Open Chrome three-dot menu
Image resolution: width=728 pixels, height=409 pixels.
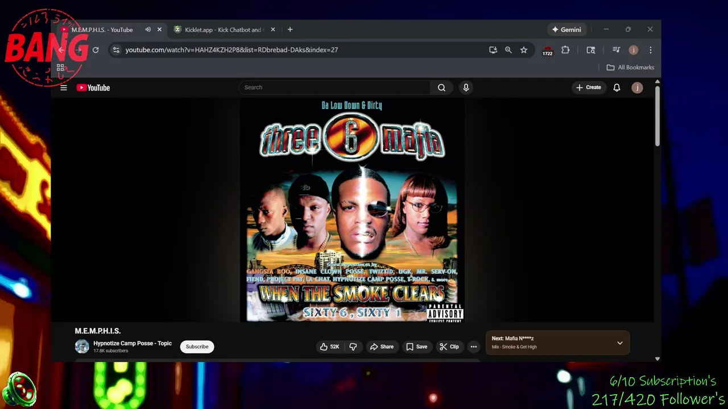[651, 50]
